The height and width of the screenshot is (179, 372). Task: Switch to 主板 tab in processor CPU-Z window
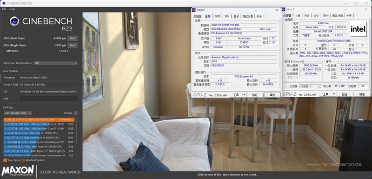point(298,16)
